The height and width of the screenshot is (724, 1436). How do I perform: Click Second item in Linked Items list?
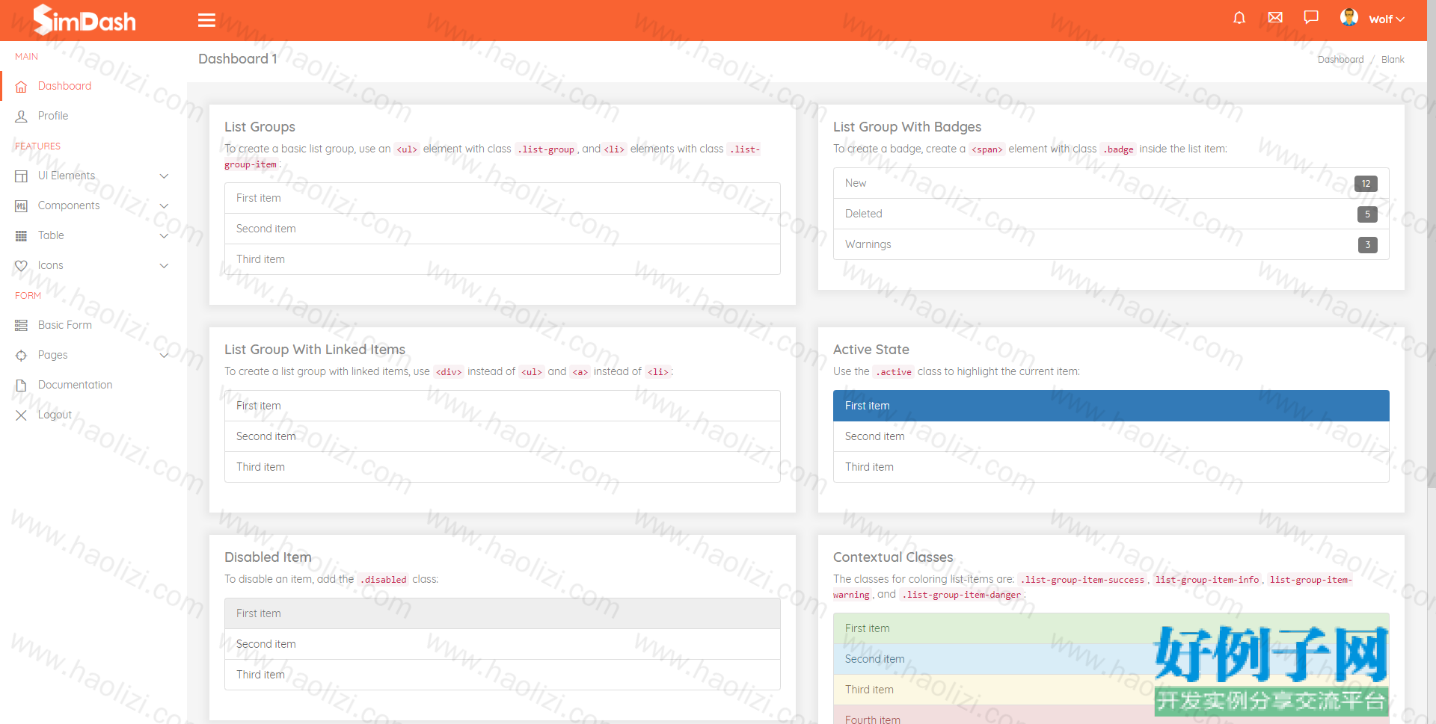(502, 436)
